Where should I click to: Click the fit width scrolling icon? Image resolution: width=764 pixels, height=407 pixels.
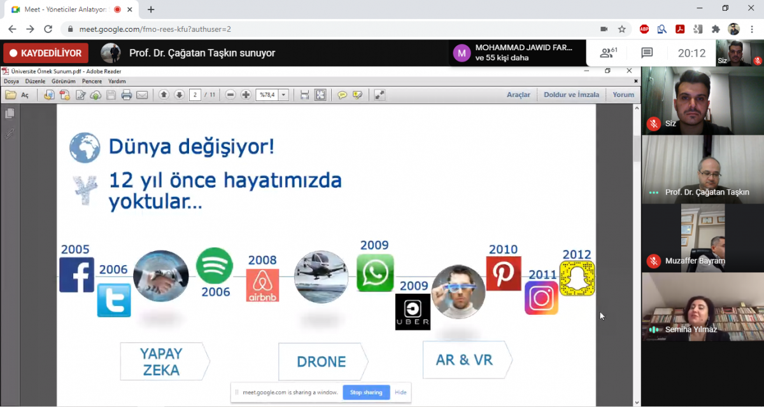point(304,95)
